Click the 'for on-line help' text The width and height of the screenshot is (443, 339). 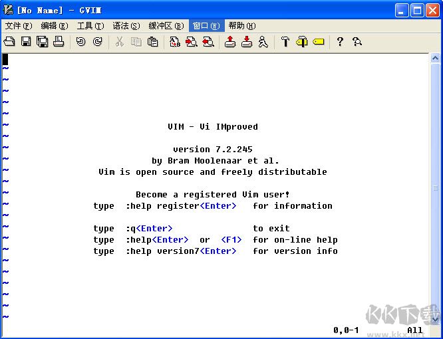295,240
